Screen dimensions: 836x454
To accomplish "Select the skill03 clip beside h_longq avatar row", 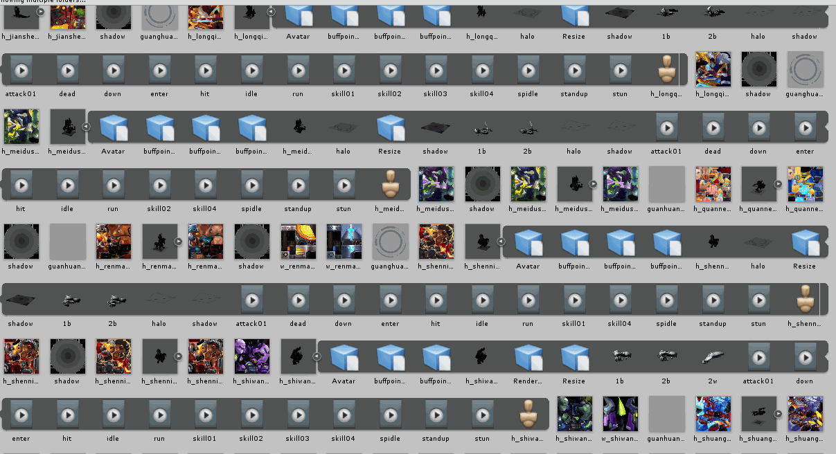I will [x=436, y=70].
